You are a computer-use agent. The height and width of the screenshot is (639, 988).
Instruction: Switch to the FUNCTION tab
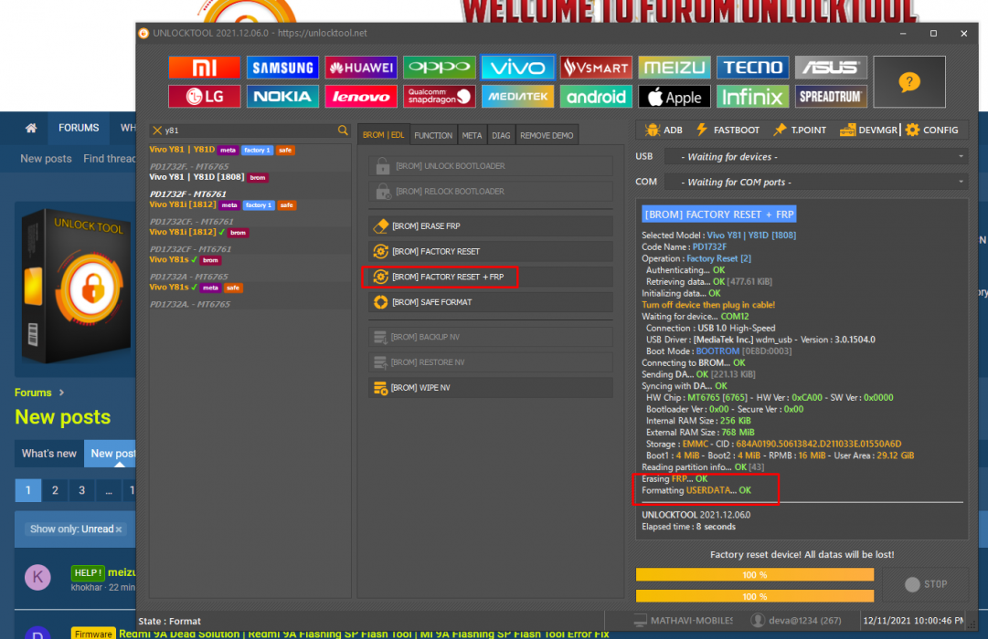point(433,135)
